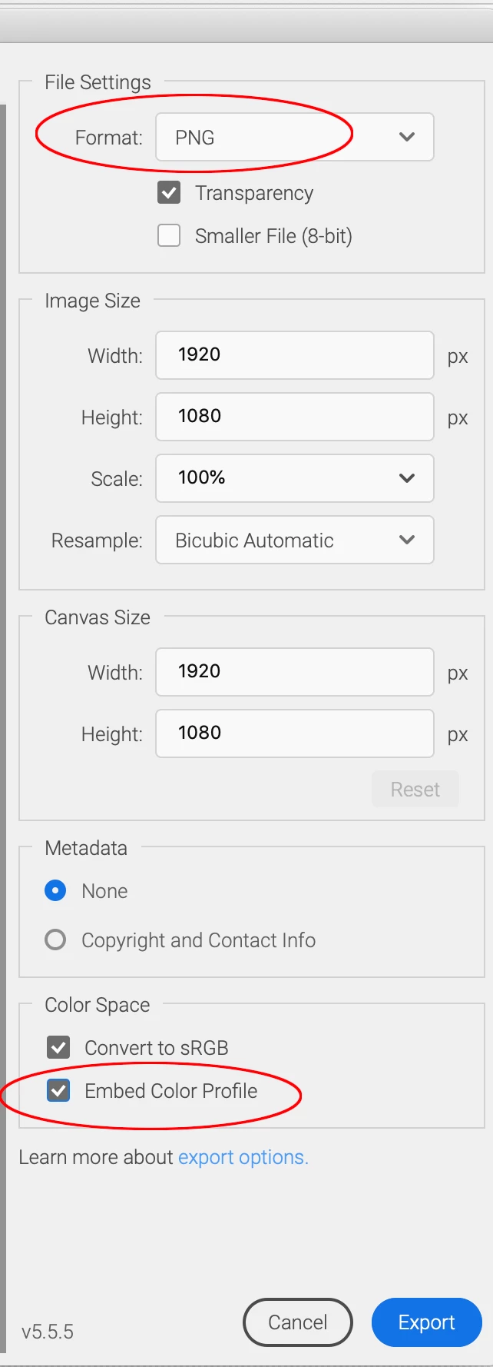Click the blue Export button
The height and width of the screenshot is (1367, 493).
(426, 1322)
